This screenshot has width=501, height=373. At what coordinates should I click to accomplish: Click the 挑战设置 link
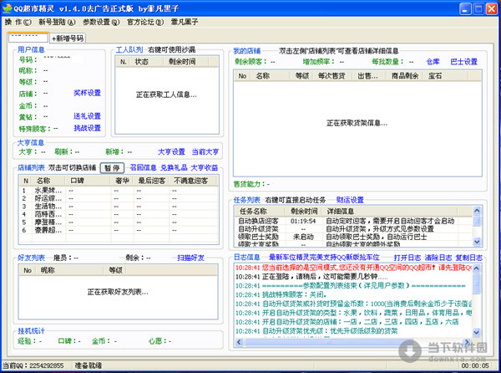tap(87, 129)
